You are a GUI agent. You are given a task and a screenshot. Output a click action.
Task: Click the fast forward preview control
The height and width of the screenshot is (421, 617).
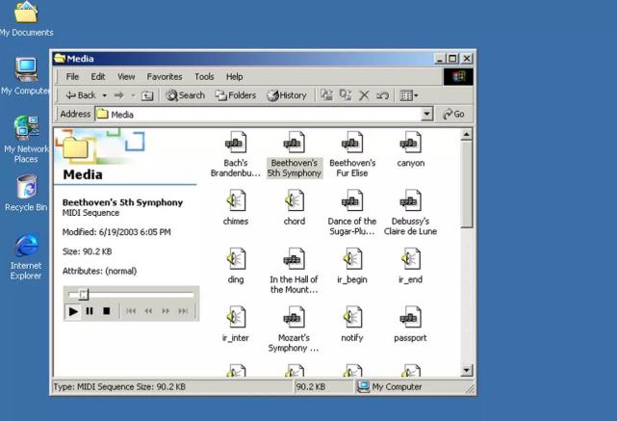click(x=166, y=311)
